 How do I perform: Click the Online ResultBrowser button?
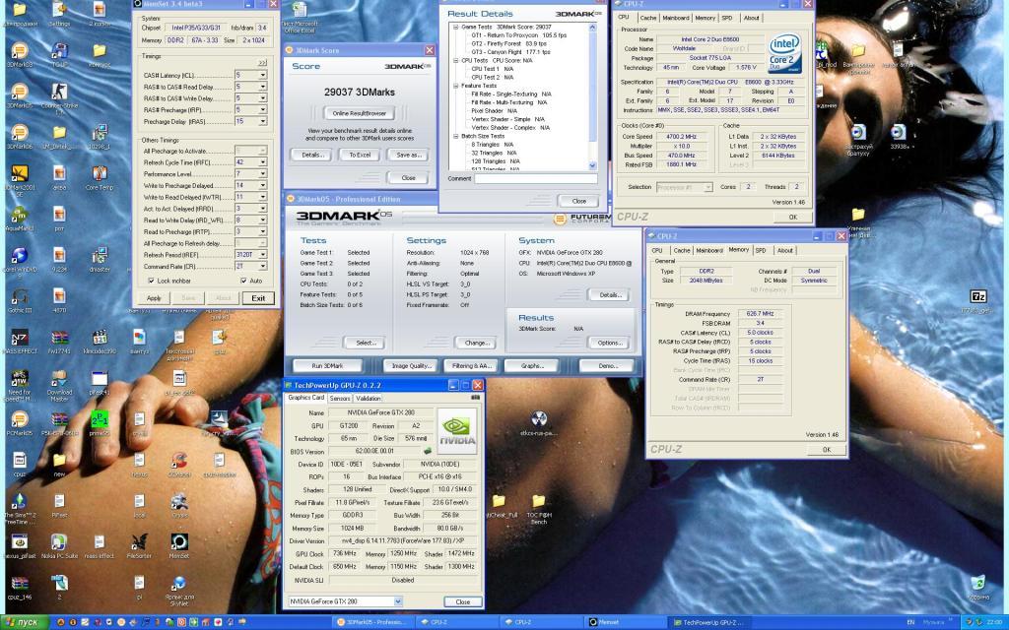point(359,113)
